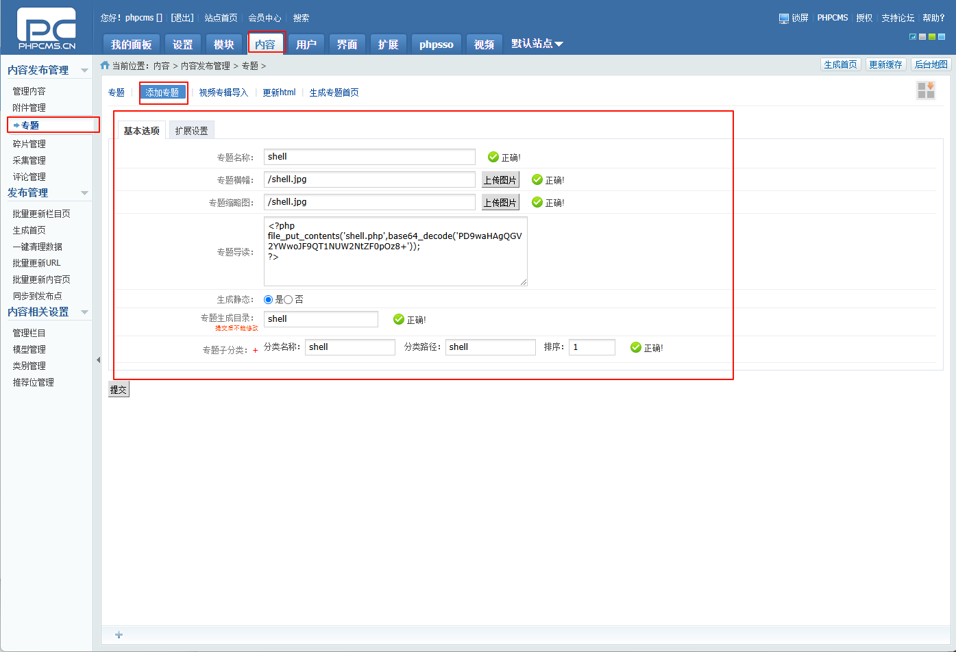Image resolution: width=956 pixels, height=652 pixels.
Task: Upload image for 专题缩略图
Action: (x=500, y=203)
